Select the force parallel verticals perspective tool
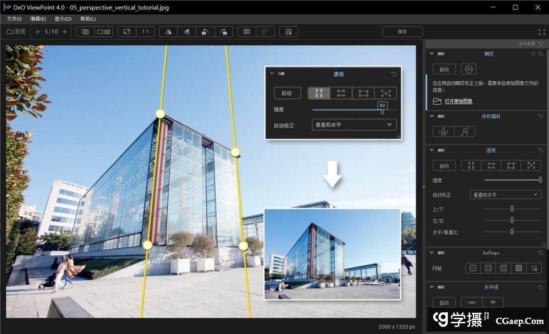549x334 pixels. point(471,165)
